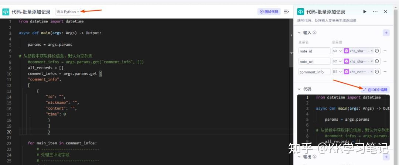Viewport: 399px width, 165px height.
Task: Click 在IDE中编辑 to edit in IDE
Action: coord(375,89)
